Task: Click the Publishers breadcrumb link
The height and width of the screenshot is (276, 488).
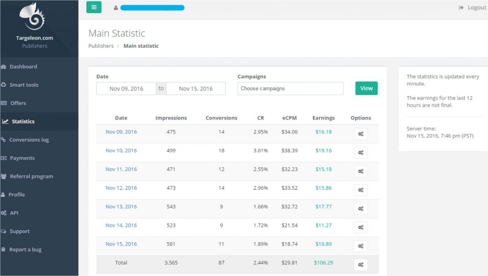Action: click(101, 46)
